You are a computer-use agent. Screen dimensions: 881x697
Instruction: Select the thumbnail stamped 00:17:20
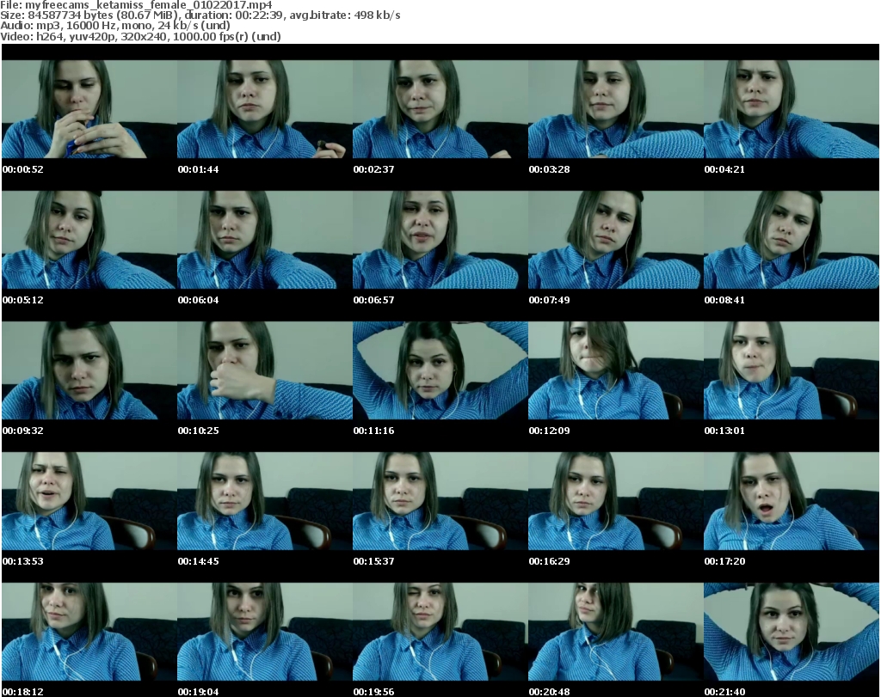click(x=792, y=501)
